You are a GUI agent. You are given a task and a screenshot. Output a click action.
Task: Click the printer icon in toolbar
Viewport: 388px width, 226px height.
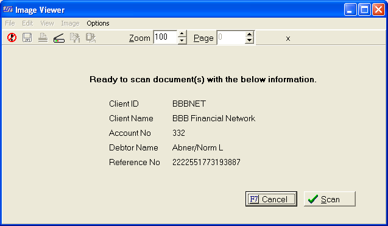point(43,38)
